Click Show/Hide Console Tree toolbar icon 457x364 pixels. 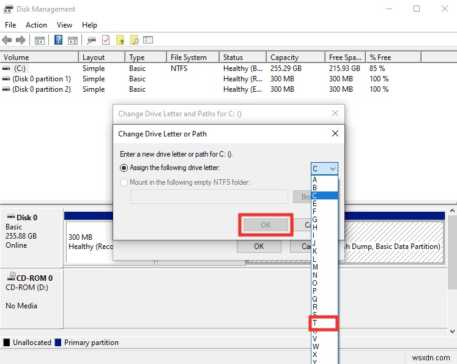coord(40,40)
